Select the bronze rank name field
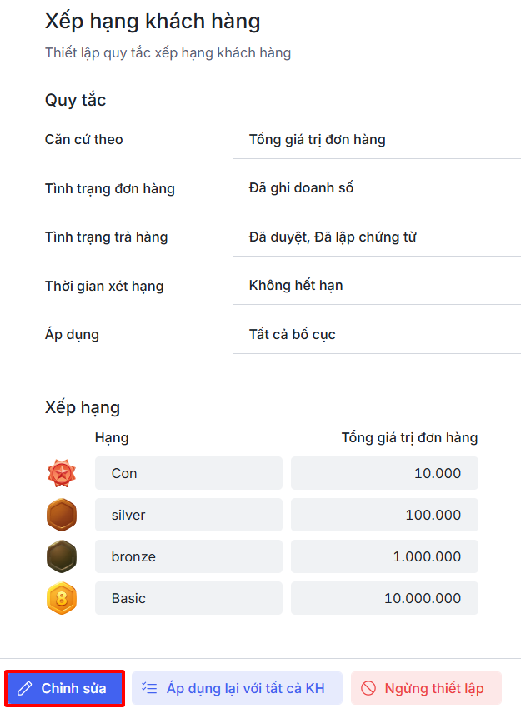521x713 pixels. click(188, 556)
